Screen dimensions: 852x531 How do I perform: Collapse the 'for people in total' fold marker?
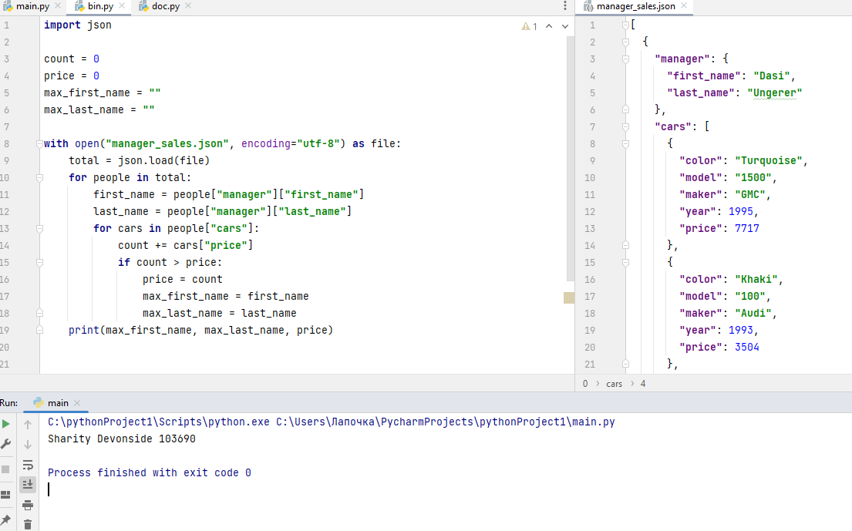pos(39,177)
